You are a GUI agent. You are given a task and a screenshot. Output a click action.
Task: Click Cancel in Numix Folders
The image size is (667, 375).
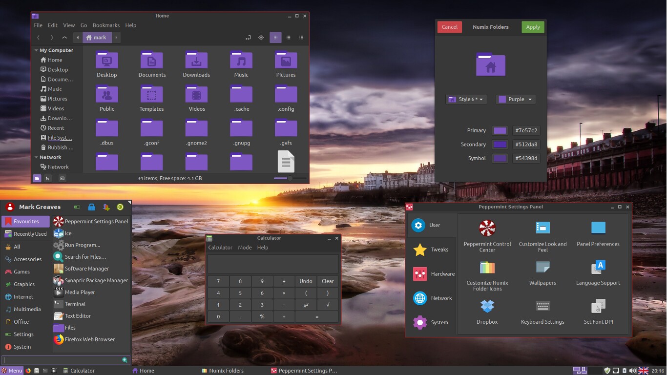(x=449, y=27)
